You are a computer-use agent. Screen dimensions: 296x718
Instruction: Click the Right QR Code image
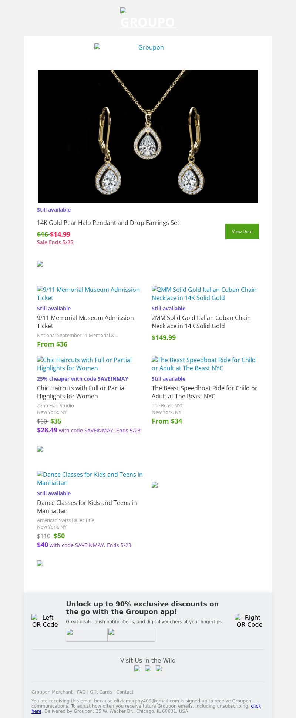(249, 621)
